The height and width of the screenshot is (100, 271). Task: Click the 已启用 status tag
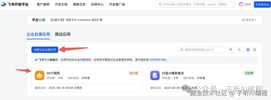tap(249, 73)
